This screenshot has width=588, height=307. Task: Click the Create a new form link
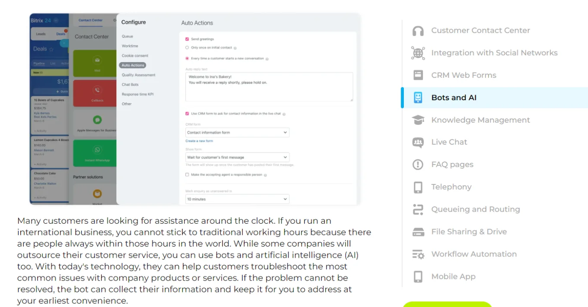coord(199,141)
